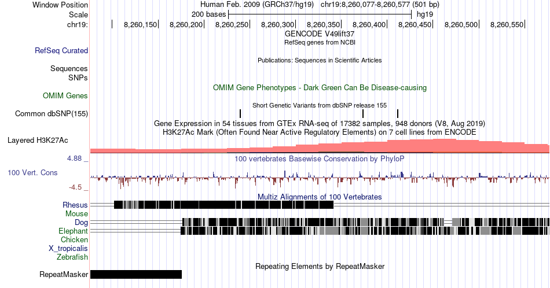
Task: Click the 8,260,300 ruler position
Action: (277, 24)
